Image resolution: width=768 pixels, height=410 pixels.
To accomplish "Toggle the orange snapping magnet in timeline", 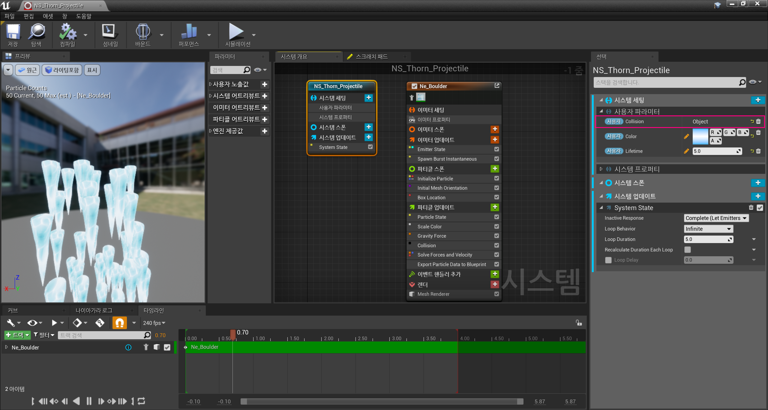I will tap(119, 323).
